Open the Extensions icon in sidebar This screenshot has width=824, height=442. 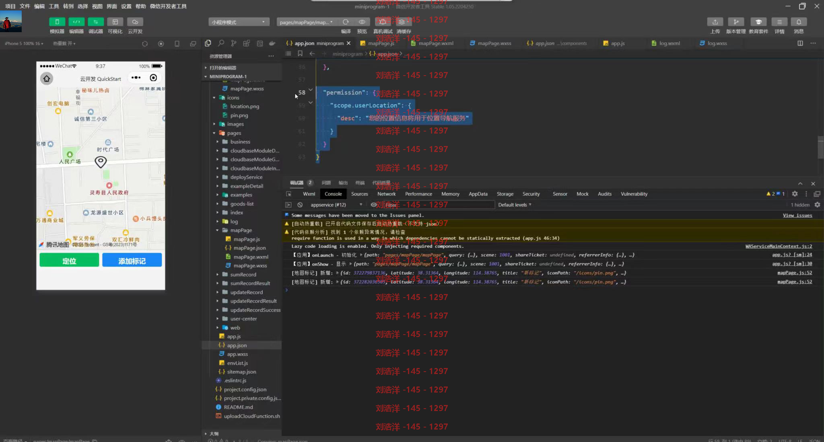pos(247,43)
